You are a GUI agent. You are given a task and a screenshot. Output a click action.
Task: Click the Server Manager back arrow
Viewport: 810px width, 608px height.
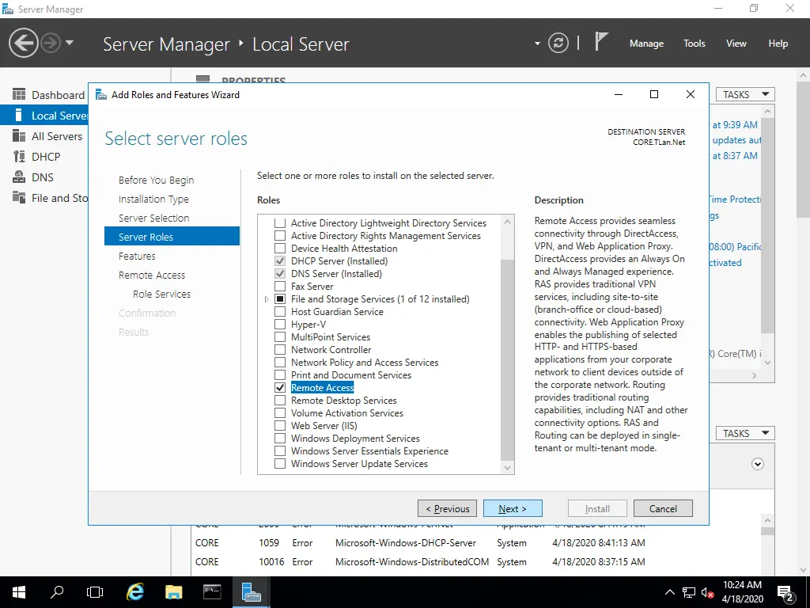(x=24, y=43)
